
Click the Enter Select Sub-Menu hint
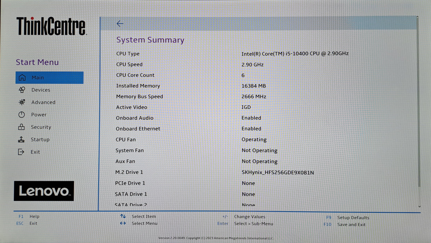(245, 224)
